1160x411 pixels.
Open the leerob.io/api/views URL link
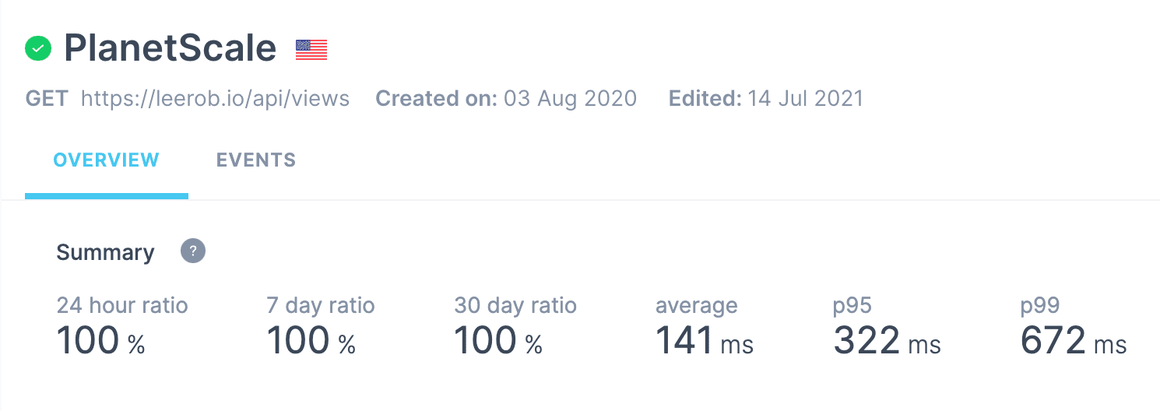coord(215,99)
